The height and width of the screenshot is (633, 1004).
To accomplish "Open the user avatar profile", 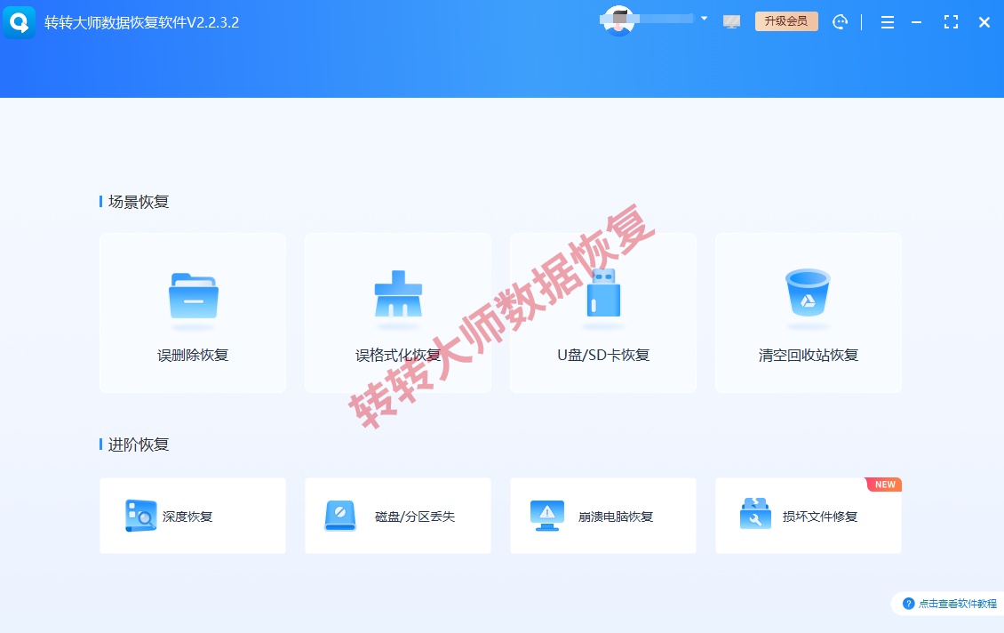I will click(x=618, y=20).
